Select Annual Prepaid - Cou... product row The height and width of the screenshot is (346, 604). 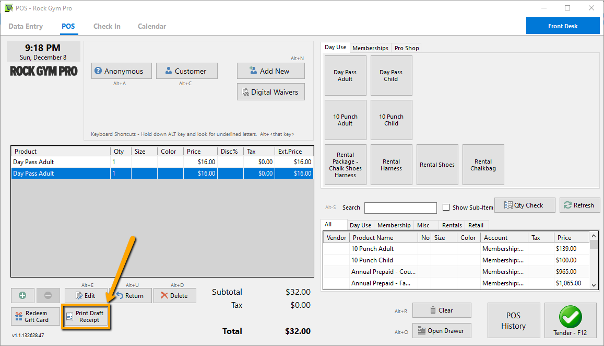456,272
